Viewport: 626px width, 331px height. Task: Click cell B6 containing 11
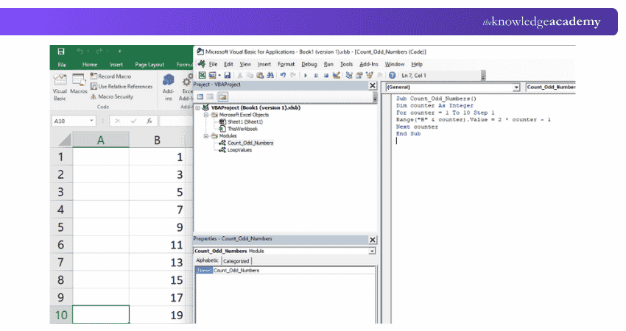(x=158, y=244)
